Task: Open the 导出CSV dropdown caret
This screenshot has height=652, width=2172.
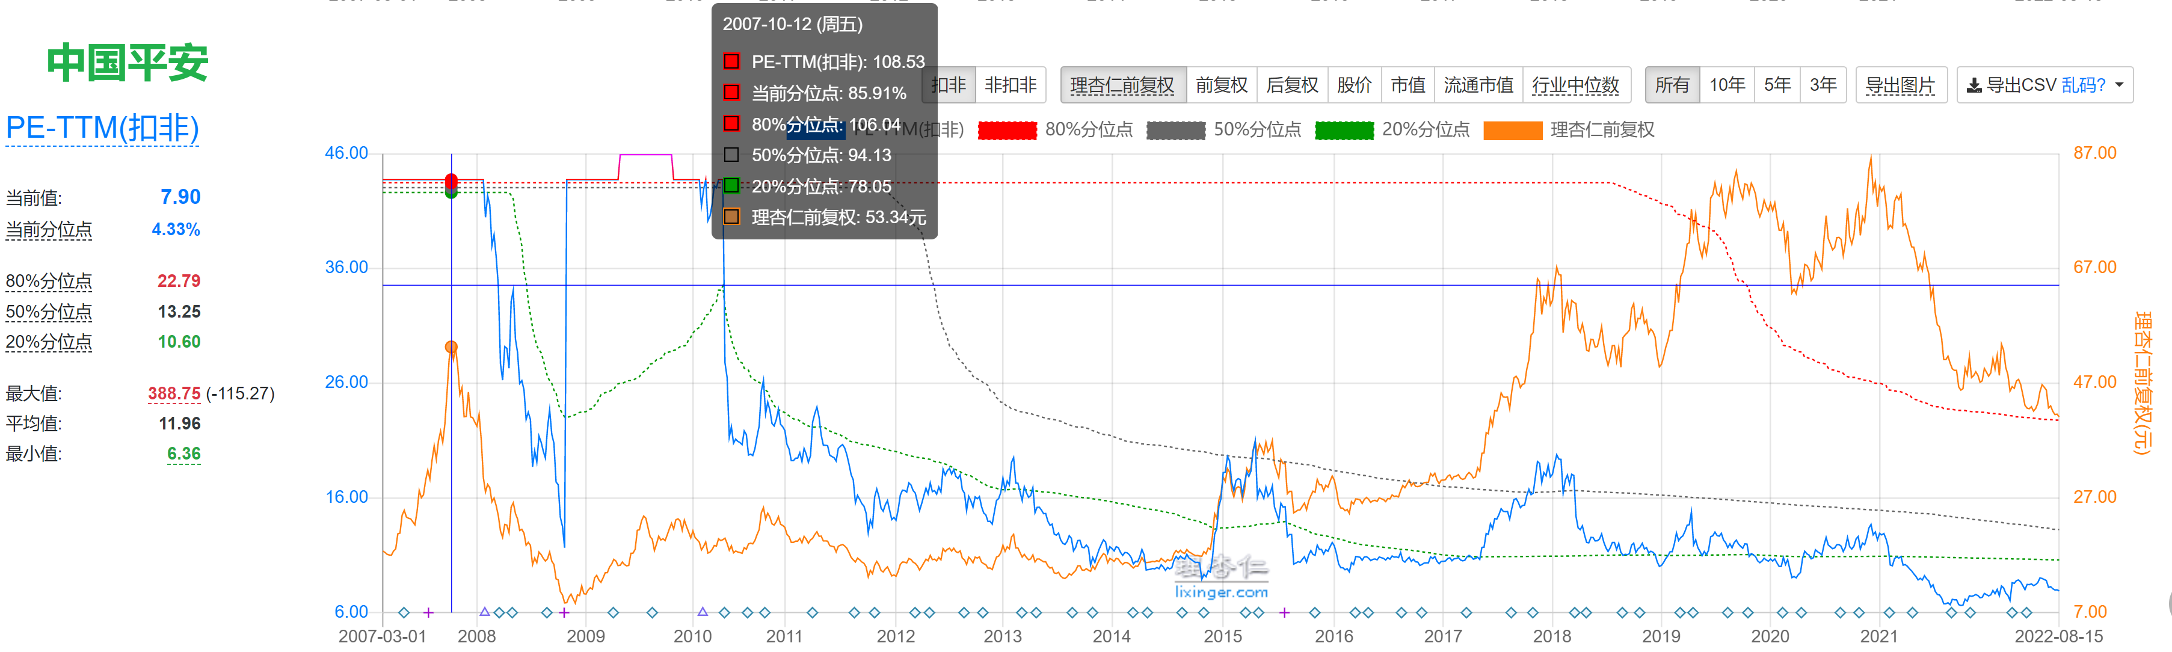Action: (2120, 85)
